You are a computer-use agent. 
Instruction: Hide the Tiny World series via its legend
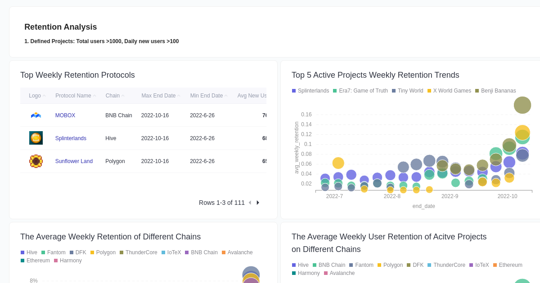[x=393, y=91]
